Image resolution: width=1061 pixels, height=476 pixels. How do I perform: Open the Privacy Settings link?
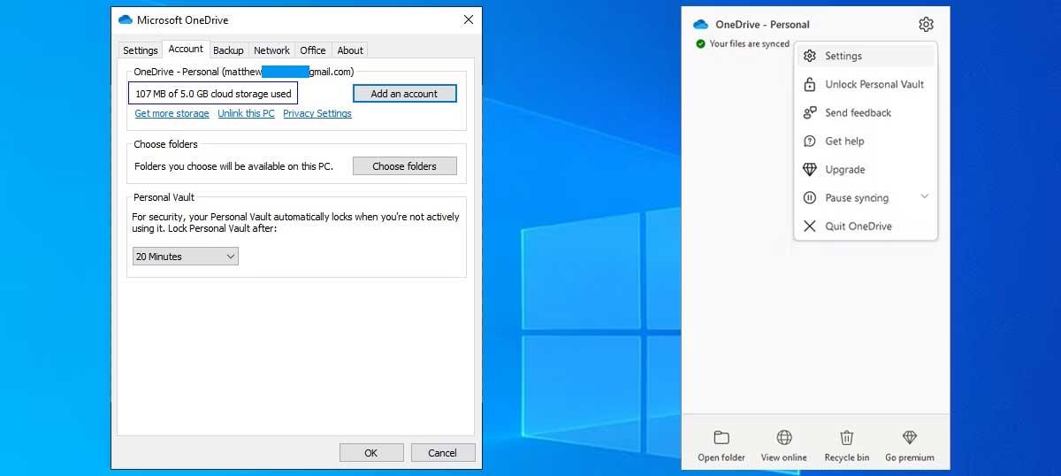[x=317, y=113]
